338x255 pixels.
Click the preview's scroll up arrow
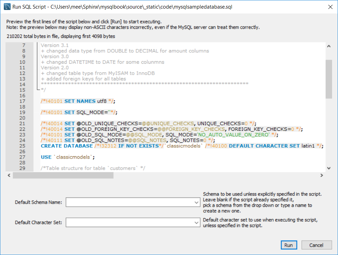(328, 46)
